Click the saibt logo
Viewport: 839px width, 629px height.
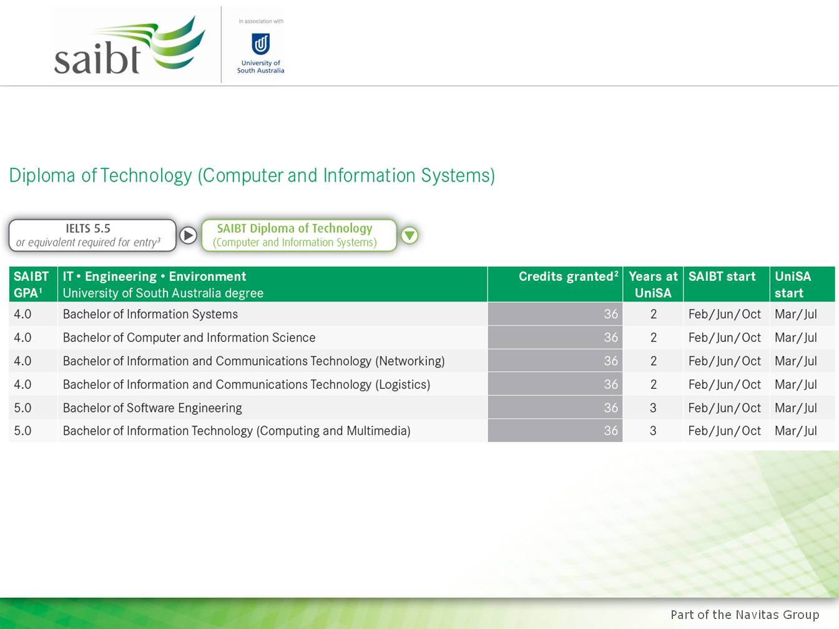pos(130,45)
